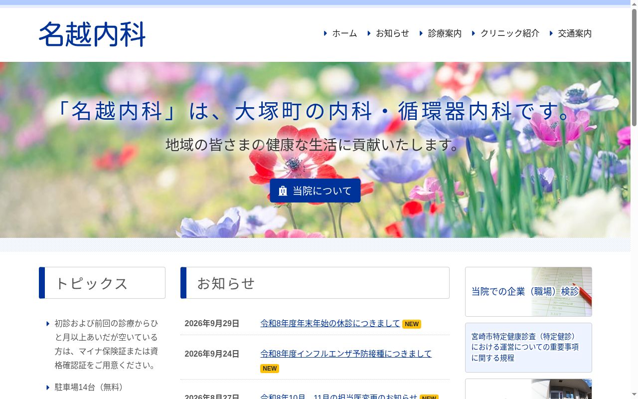Open the お知らせ navigation menu item
638x399 pixels.
[x=392, y=33]
